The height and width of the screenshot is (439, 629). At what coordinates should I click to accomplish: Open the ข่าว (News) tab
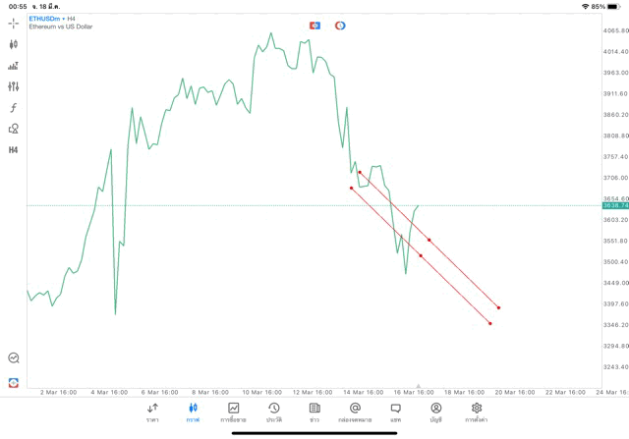(314, 412)
